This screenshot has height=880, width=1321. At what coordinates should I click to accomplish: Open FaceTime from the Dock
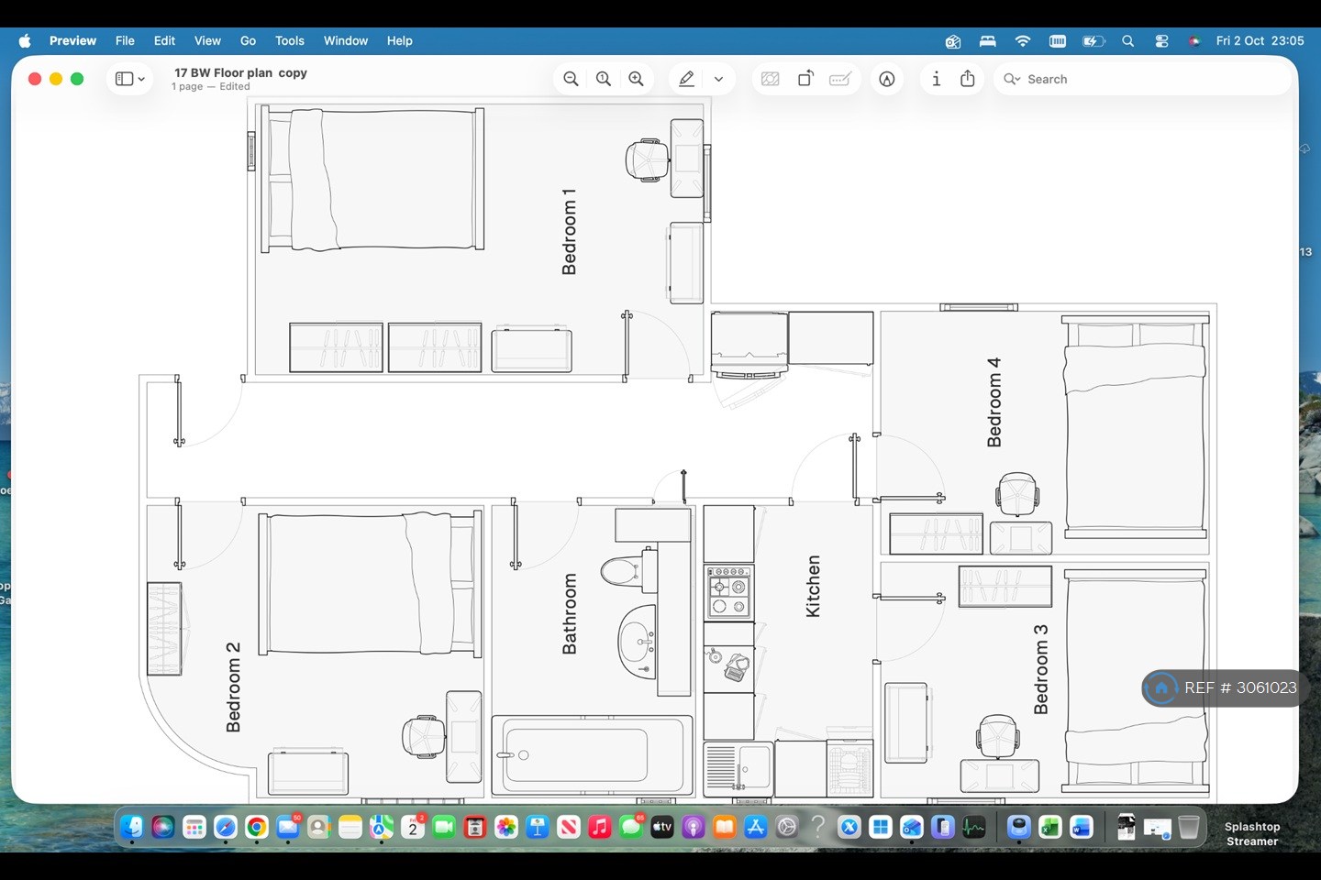tap(444, 827)
